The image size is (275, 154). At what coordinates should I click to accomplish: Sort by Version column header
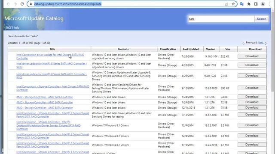pos(211,49)
